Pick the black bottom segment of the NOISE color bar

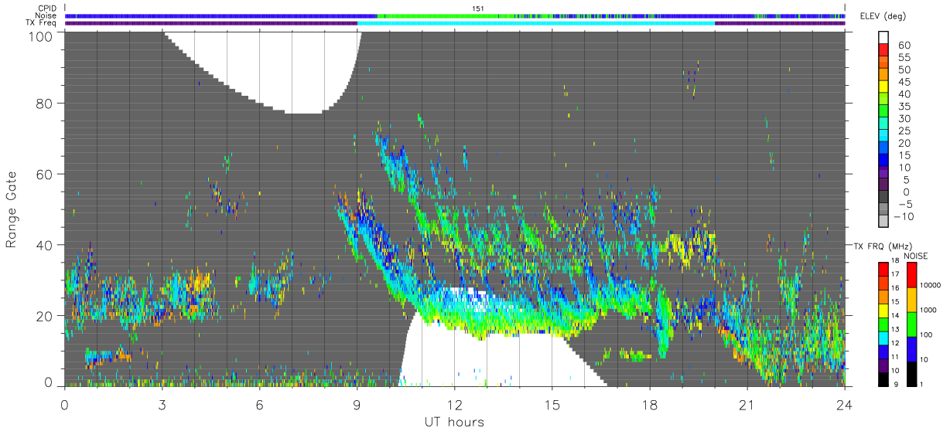coord(911,372)
